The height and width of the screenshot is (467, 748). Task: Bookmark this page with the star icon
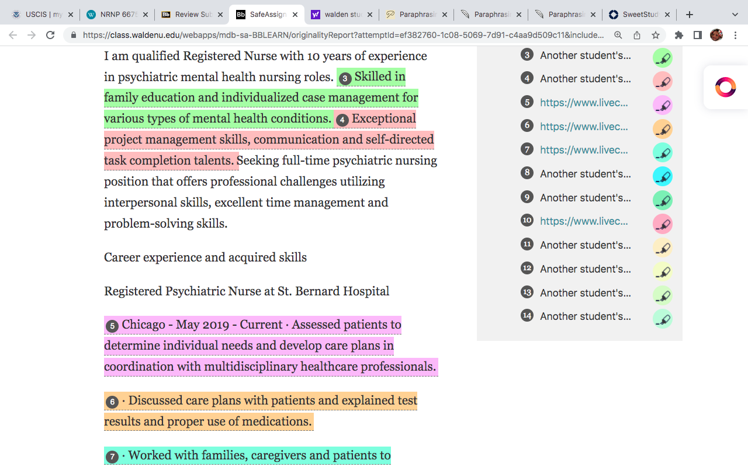pos(656,35)
